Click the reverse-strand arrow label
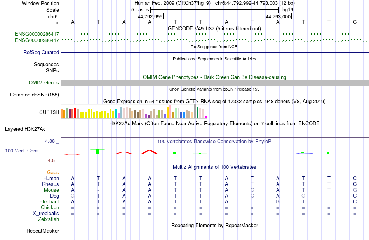The height and width of the screenshot is (240, 369). 55,23
